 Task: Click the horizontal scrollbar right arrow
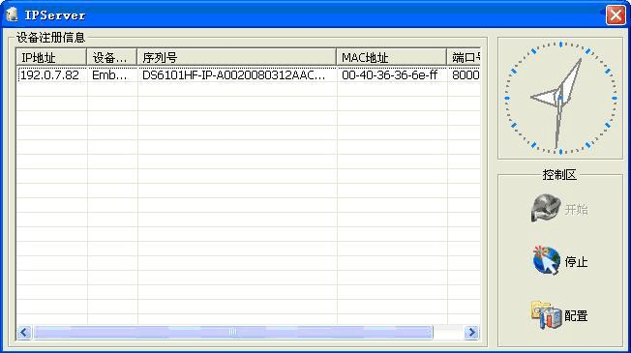tap(471, 332)
